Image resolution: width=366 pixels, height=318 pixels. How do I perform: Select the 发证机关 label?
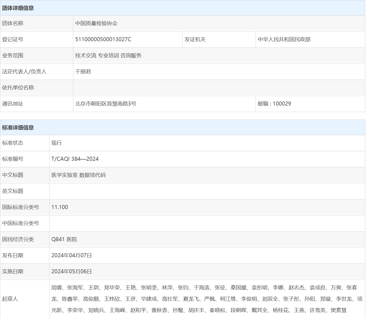click(195, 39)
